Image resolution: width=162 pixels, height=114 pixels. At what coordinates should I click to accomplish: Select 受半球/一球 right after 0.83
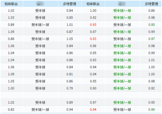point(40,110)
